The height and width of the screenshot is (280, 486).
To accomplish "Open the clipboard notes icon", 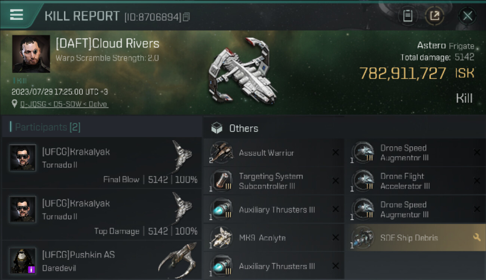I will [x=407, y=16].
